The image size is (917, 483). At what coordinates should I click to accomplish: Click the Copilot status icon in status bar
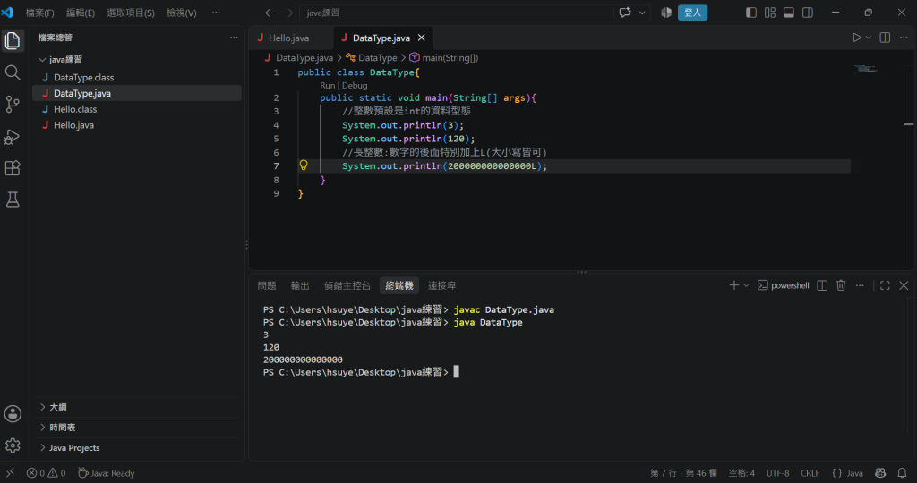tap(880, 473)
